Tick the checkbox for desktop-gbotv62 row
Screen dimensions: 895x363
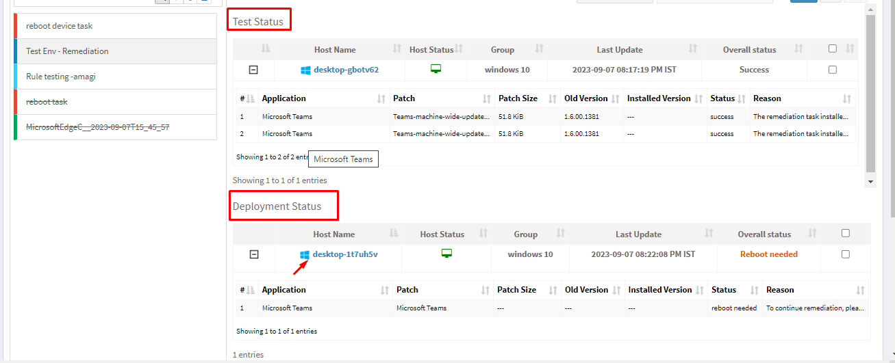(832, 70)
